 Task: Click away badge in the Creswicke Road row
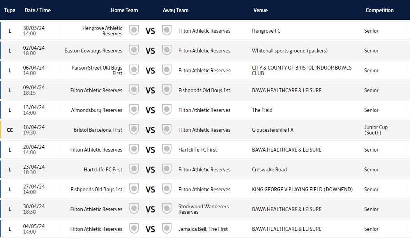(166, 169)
